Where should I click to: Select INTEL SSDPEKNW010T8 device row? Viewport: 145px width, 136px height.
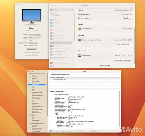coord(59,79)
